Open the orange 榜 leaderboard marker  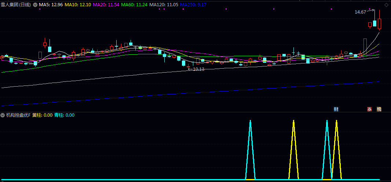[379, 109]
